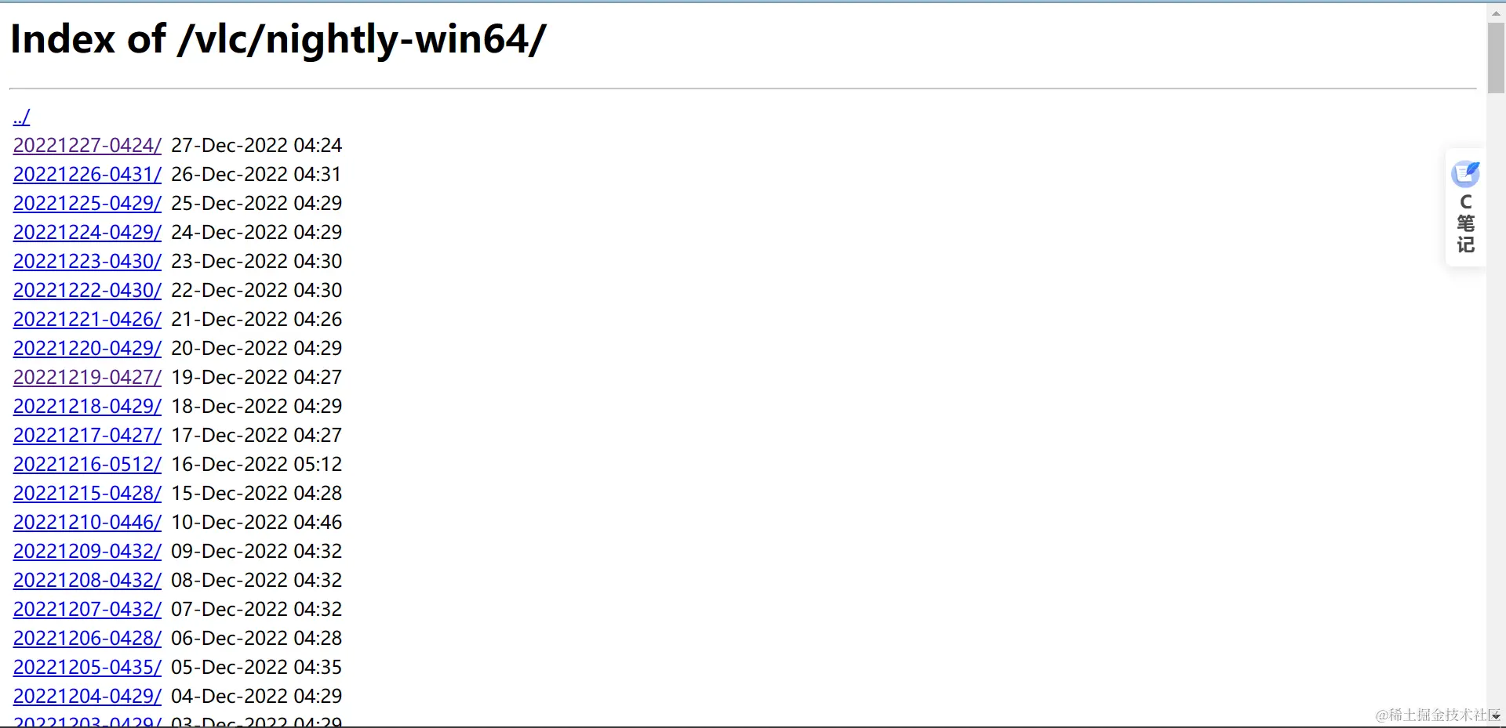Select the 20221210-0446/ directory
The image size is (1506, 728).
pos(87,523)
